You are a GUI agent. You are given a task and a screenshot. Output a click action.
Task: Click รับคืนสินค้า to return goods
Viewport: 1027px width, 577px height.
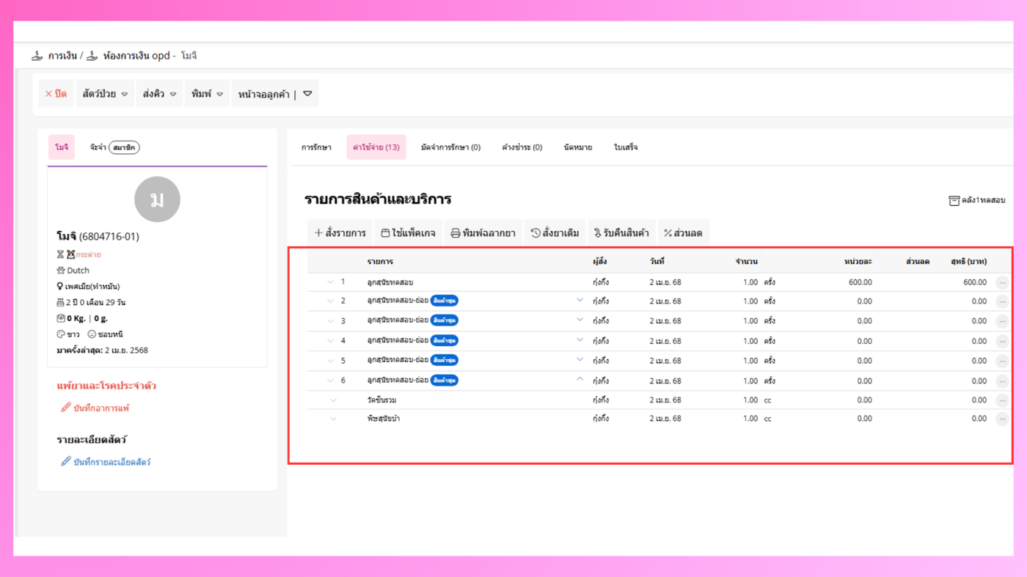[x=621, y=233]
